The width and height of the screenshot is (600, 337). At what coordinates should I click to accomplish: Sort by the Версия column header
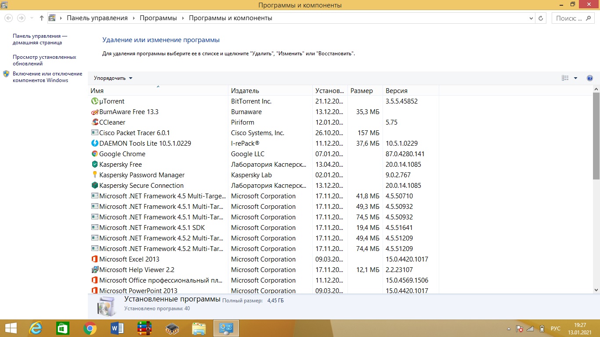coord(411,91)
